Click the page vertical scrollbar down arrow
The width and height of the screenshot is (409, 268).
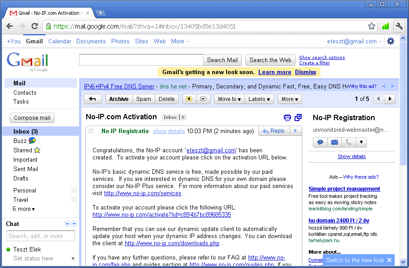[x=403, y=262]
